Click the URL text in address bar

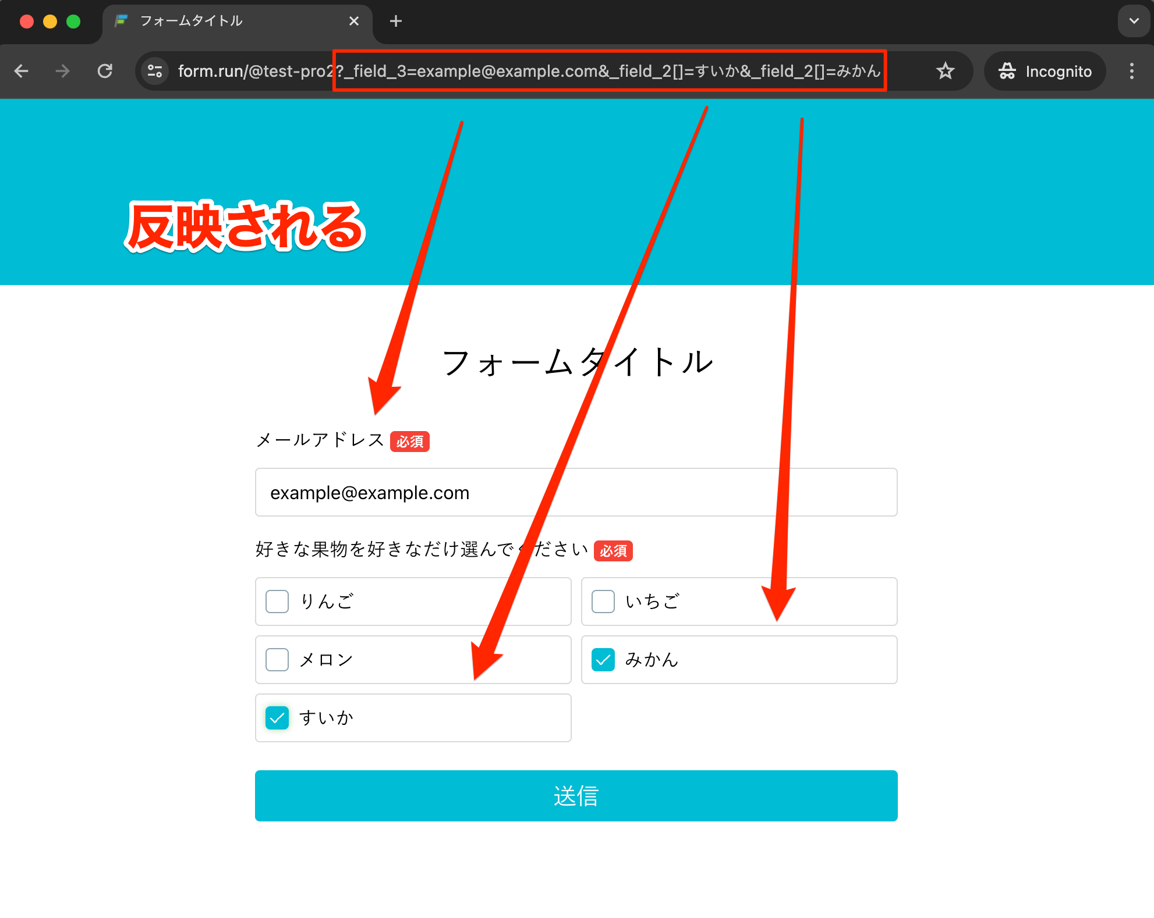click(x=524, y=71)
